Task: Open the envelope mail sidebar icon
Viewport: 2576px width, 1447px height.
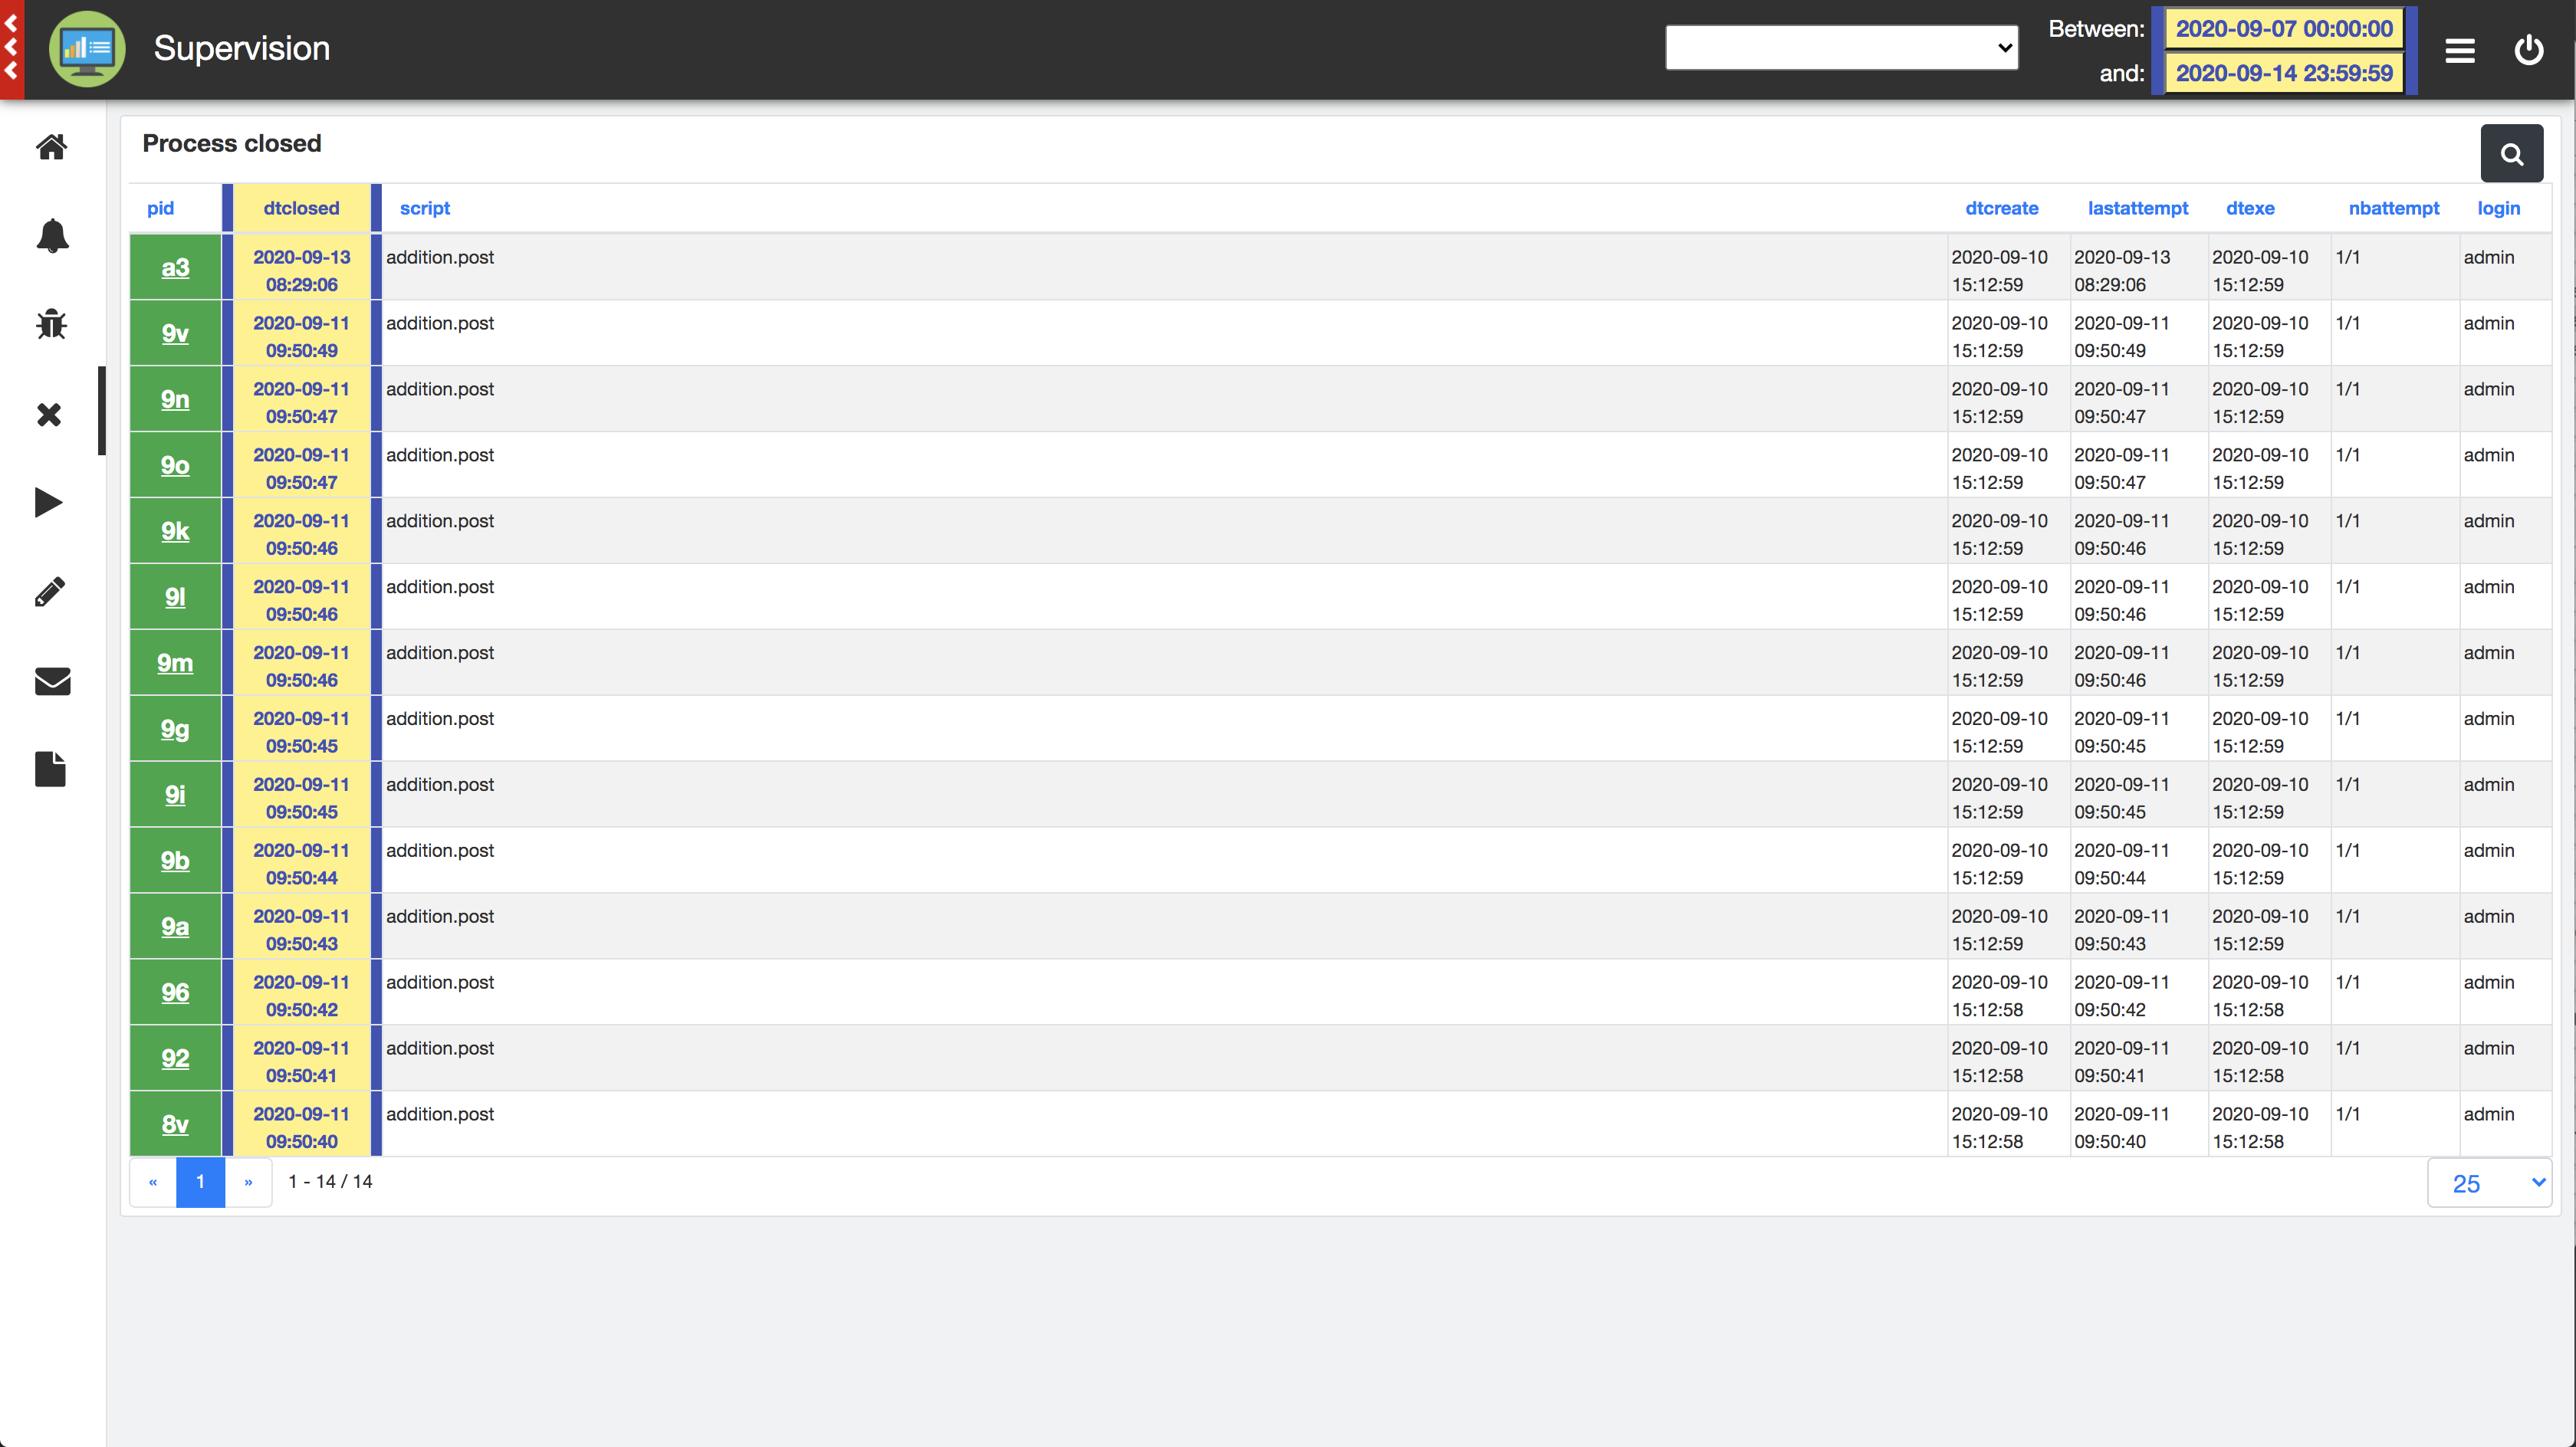Action: coord(52,681)
